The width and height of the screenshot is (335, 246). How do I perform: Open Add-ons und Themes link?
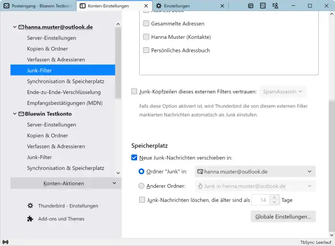(x=61, y=219)
